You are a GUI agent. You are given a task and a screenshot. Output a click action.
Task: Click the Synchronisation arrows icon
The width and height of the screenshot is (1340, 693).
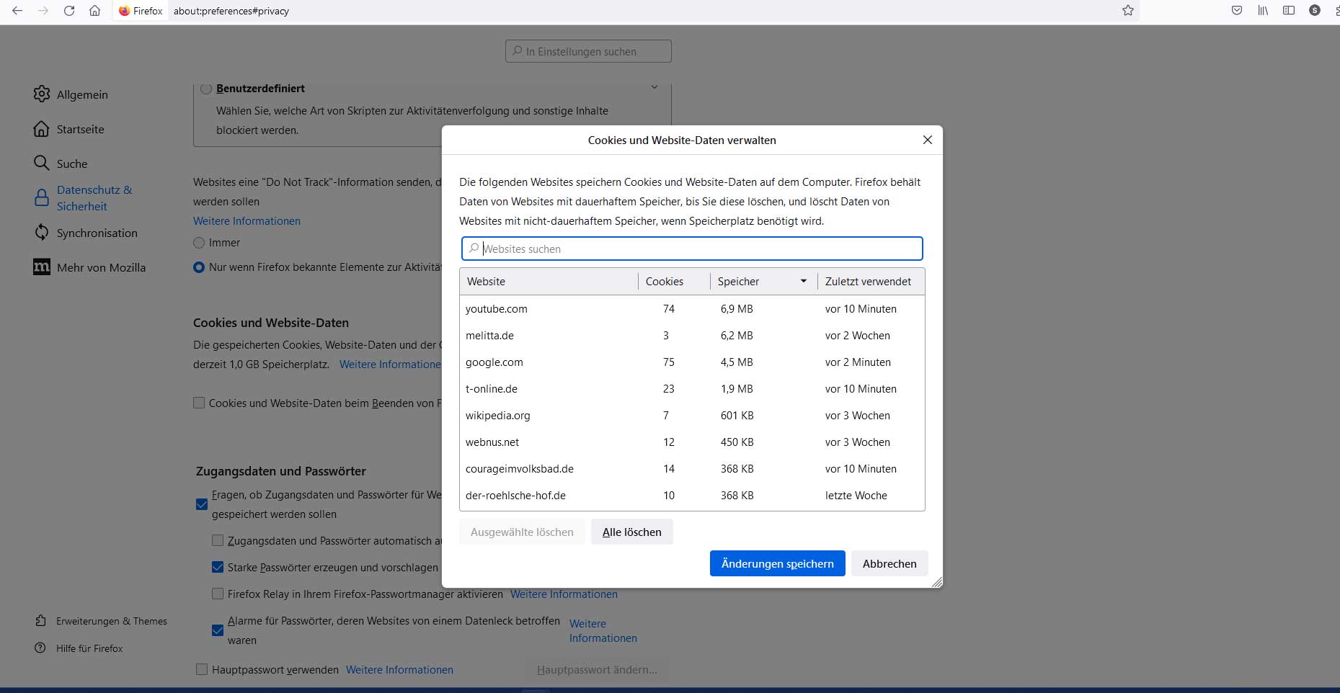click(x=42, y=233)
